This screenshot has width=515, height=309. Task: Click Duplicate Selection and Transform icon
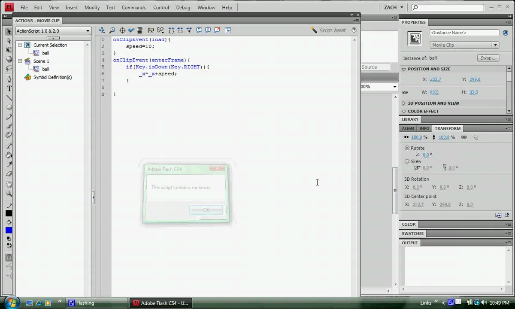tap(498, 215)
